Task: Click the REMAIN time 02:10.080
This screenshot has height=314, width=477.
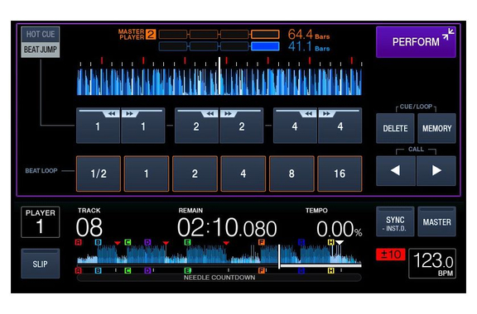Action: pyautogui.click(x=227, y=228)
